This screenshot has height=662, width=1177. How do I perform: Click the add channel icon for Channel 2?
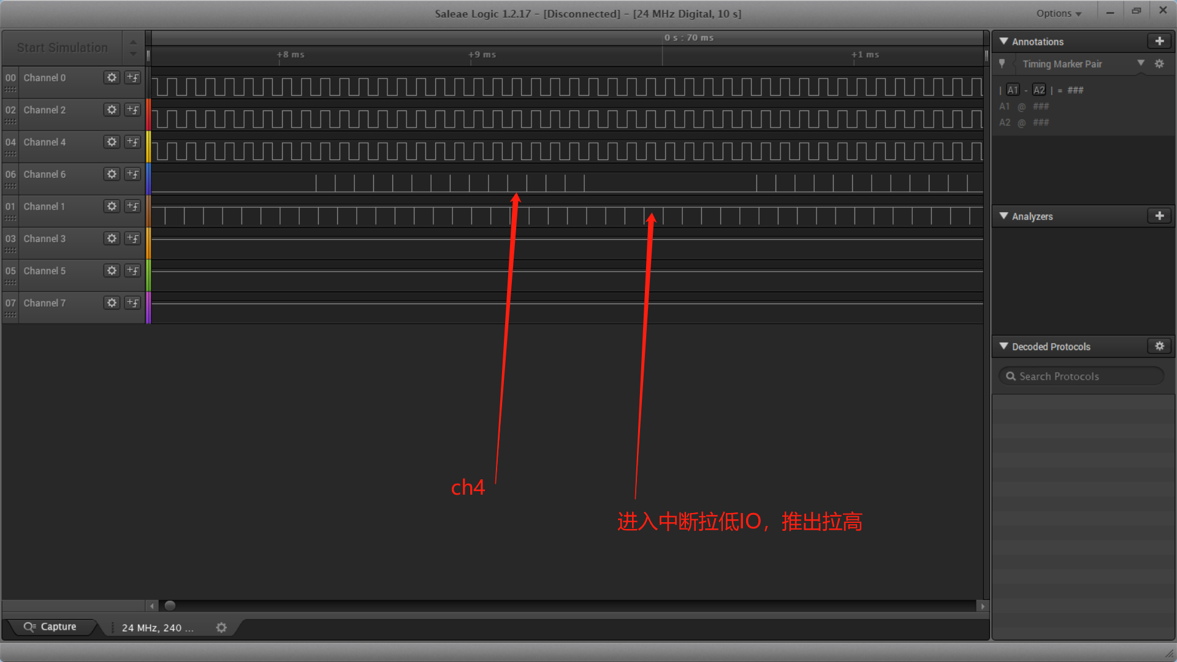click(134, 109)
